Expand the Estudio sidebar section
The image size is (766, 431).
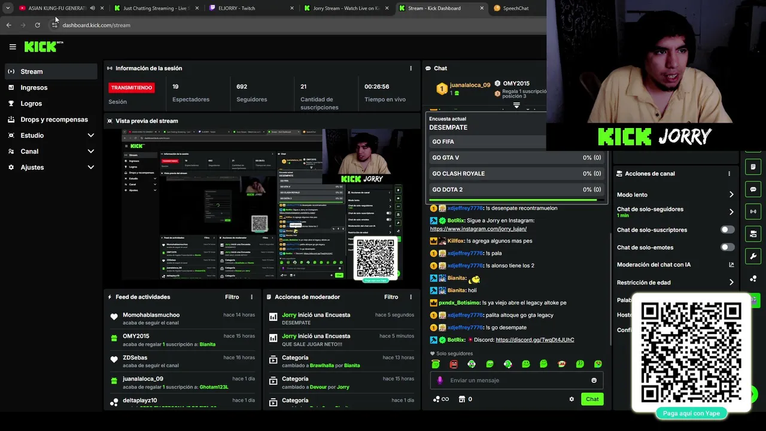pyautogui.click(x=91, y=135)
